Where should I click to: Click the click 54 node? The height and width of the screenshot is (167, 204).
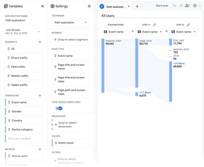(170, 57)
